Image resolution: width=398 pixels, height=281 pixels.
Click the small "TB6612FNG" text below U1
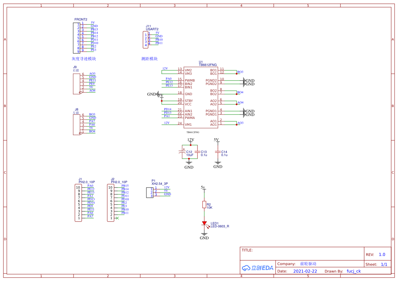(193, 132)
